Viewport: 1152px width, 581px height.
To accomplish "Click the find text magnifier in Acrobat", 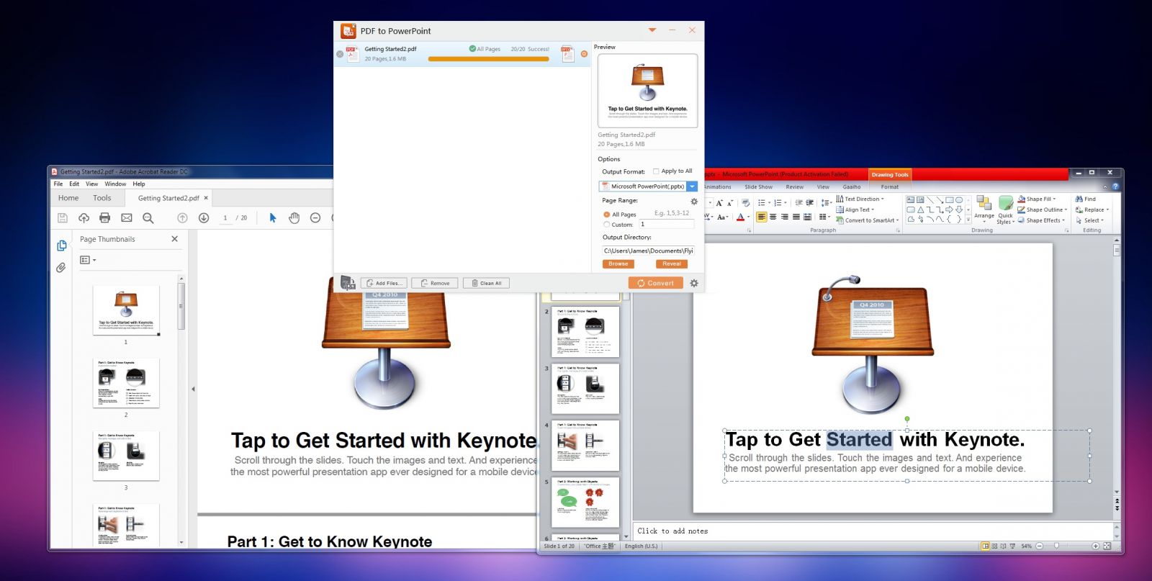I will 148,217.
